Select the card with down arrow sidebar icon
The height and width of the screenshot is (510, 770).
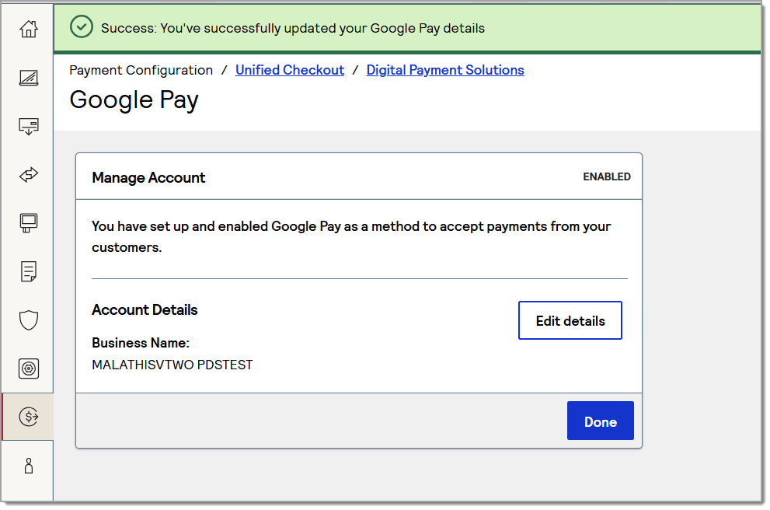pos(29,126)
